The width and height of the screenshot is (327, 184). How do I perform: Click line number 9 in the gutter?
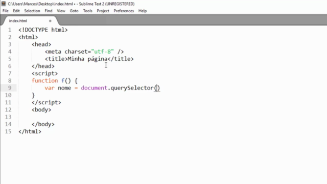[10, 88]
